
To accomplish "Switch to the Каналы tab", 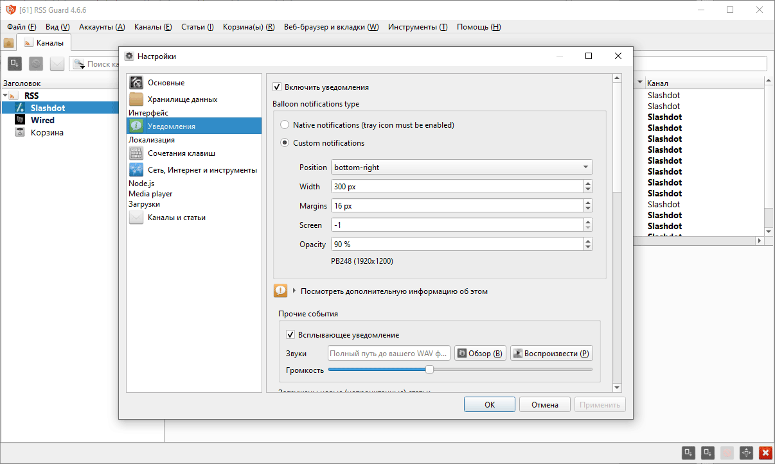I will (x=44, y=43).
